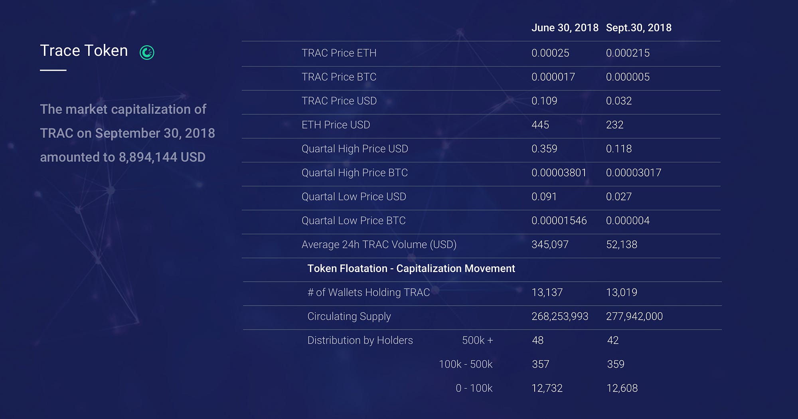Click the Quartal Low Price USD label

coord(354,197)
